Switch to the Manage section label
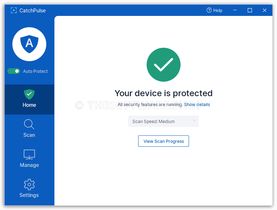This screenshot has width=277, height=210. pos(29,165)
